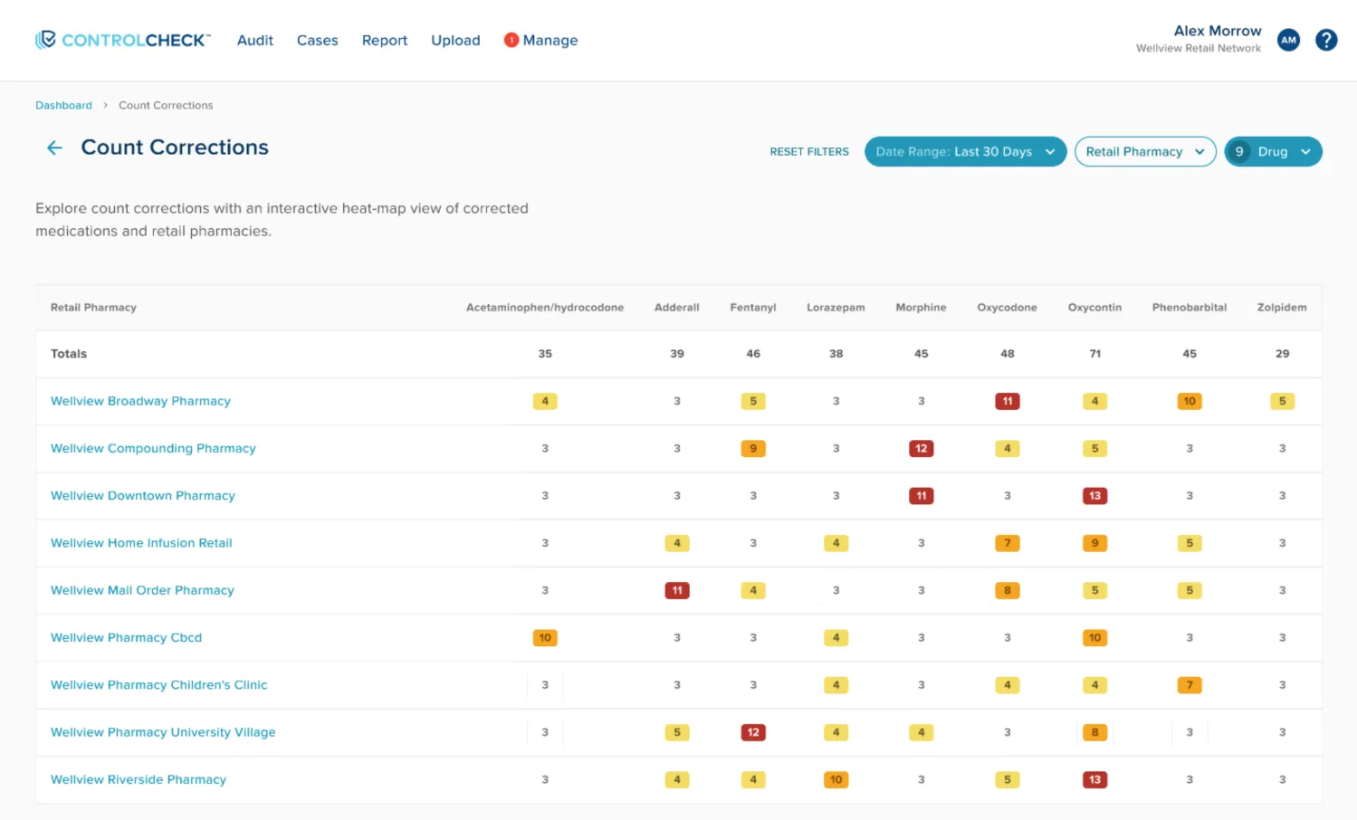Click the Zolpidem total value 29
Viewport: 1357px width, 820px height.
(1282, 354)
